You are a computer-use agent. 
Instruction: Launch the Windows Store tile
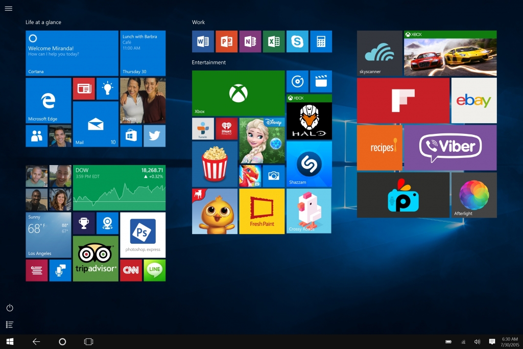pos(131,136)
